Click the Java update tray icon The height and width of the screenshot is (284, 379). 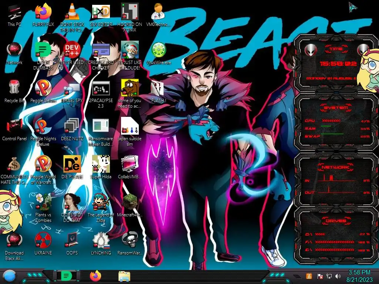tap(309, 276)
